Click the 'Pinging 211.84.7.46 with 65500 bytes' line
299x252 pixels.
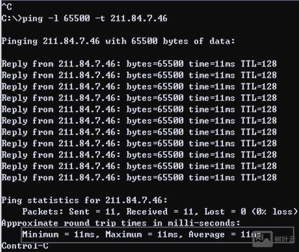pos(119,41)
